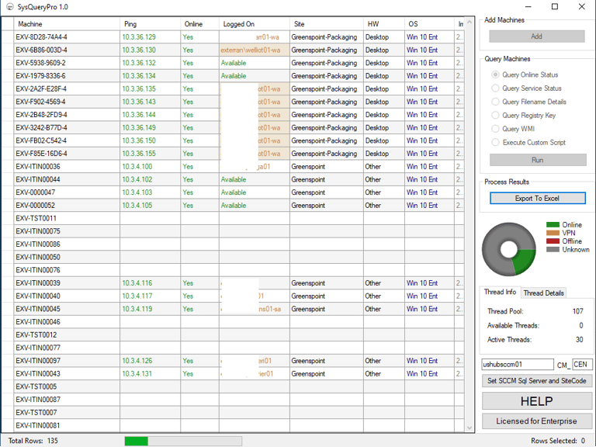596x447 pixels.
Task: Click the SysQueryPro app icon in title bar
Action: [9, 7]
